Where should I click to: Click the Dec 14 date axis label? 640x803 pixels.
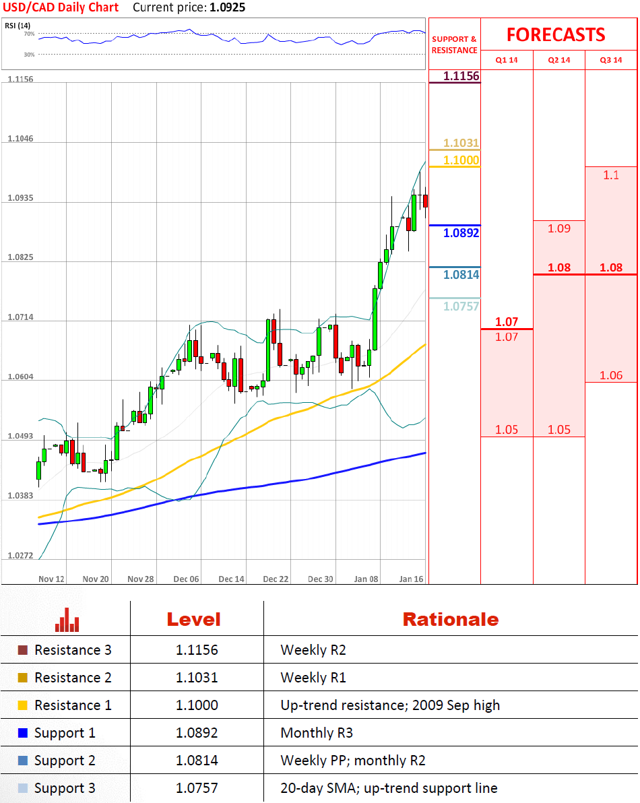pyautogui.click(x=232, y=579)
